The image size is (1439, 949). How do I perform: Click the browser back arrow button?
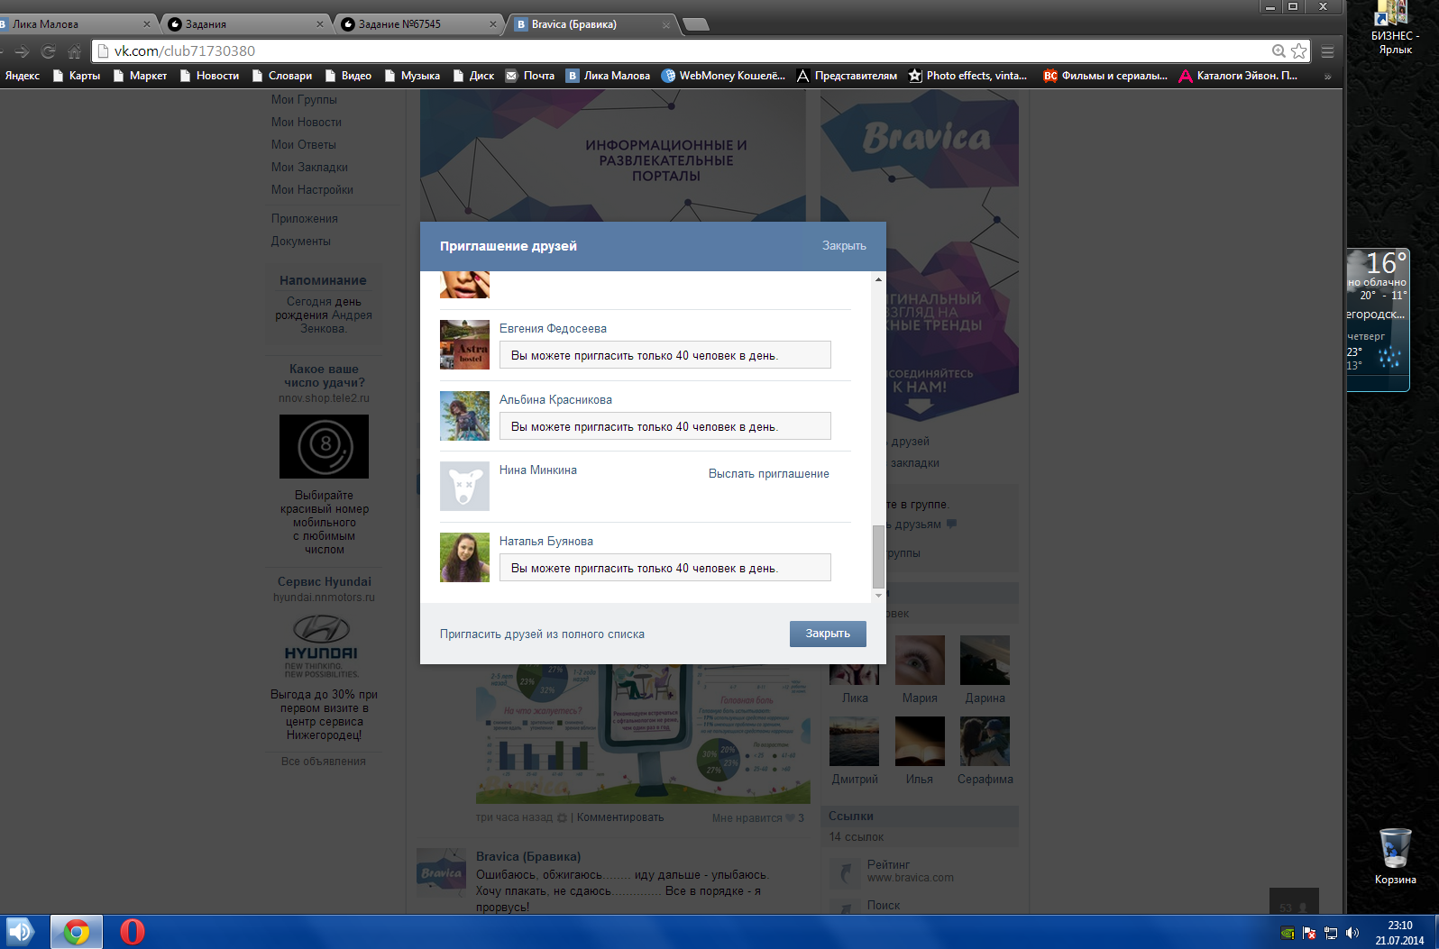tap(2, 51)
